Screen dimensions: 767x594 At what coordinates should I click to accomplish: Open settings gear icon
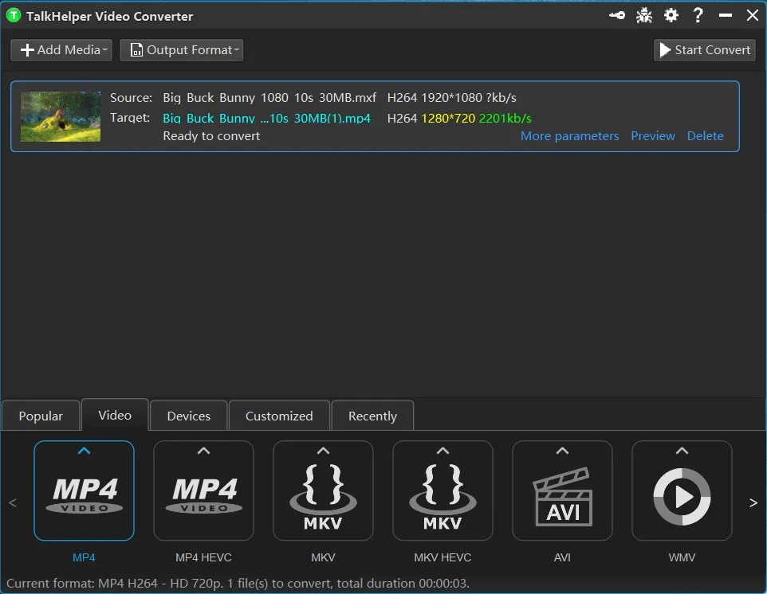coord(671,16)
